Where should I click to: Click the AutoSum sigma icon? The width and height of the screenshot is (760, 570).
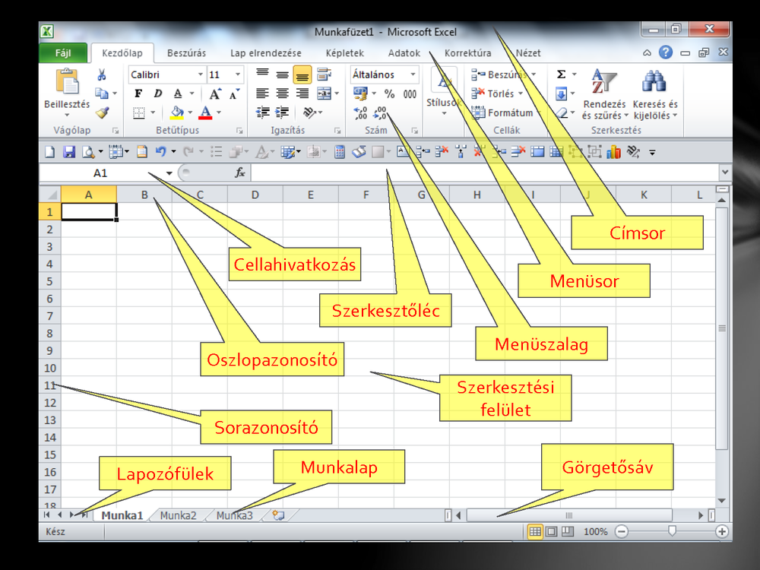(561, 74)
